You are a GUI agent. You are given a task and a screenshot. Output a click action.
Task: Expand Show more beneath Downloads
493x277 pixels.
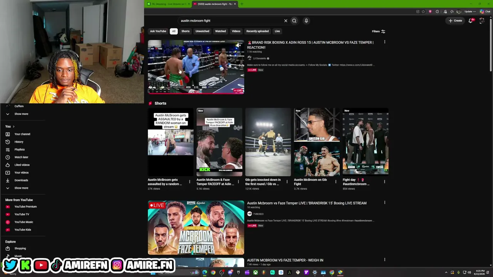(21, 188)
